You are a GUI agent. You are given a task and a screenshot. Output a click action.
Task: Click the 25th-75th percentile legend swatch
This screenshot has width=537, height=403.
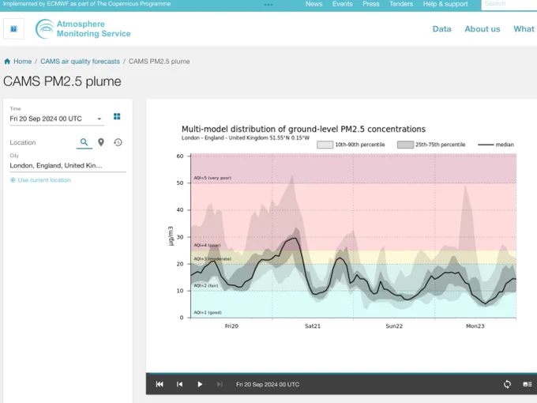coord(405,145)
